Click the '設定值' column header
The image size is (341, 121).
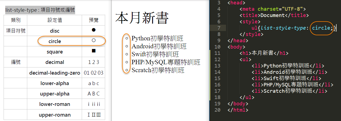(54, 20)
